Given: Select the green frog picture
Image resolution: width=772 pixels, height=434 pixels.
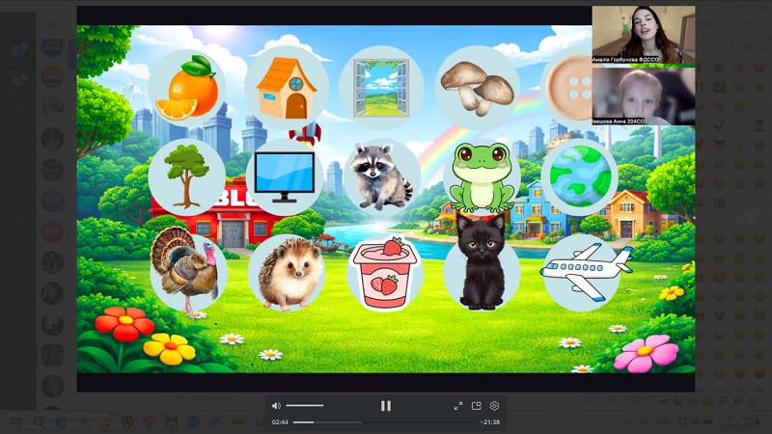Looking at the screenshot, I should pyautogui.click(x=481, y=178).
